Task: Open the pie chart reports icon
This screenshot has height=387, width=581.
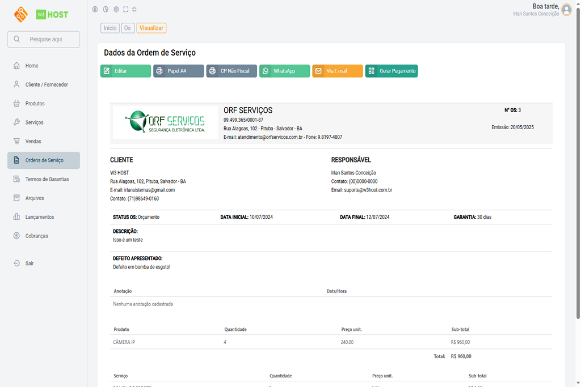Action: [x=106, y=9]
